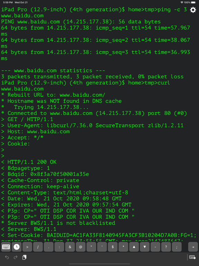Viewport: 199px width, 266px height.
Task: Click the HTTP/1.1 200 OK output line
Action: 29,162
